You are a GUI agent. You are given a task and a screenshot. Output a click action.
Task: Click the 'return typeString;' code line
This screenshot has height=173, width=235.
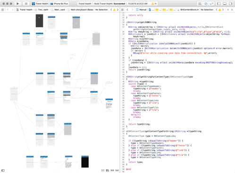(x=139, y=124)
